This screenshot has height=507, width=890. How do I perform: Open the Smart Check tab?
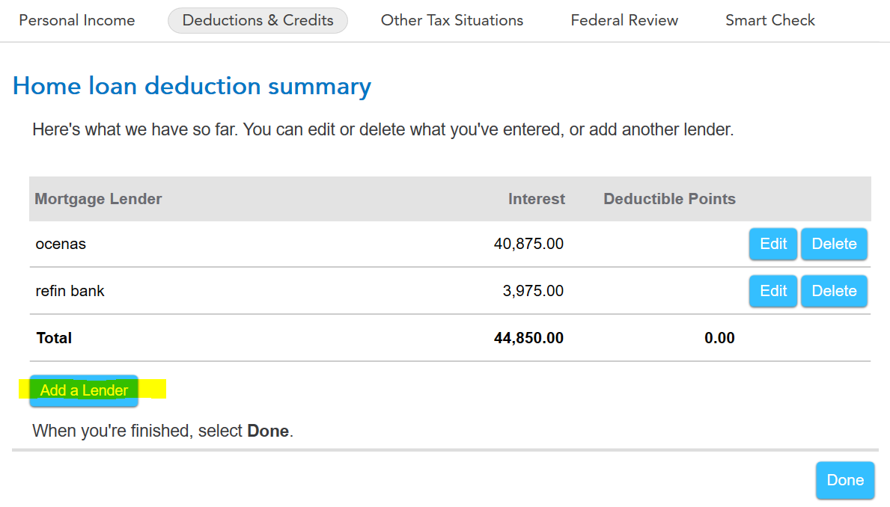770,20
